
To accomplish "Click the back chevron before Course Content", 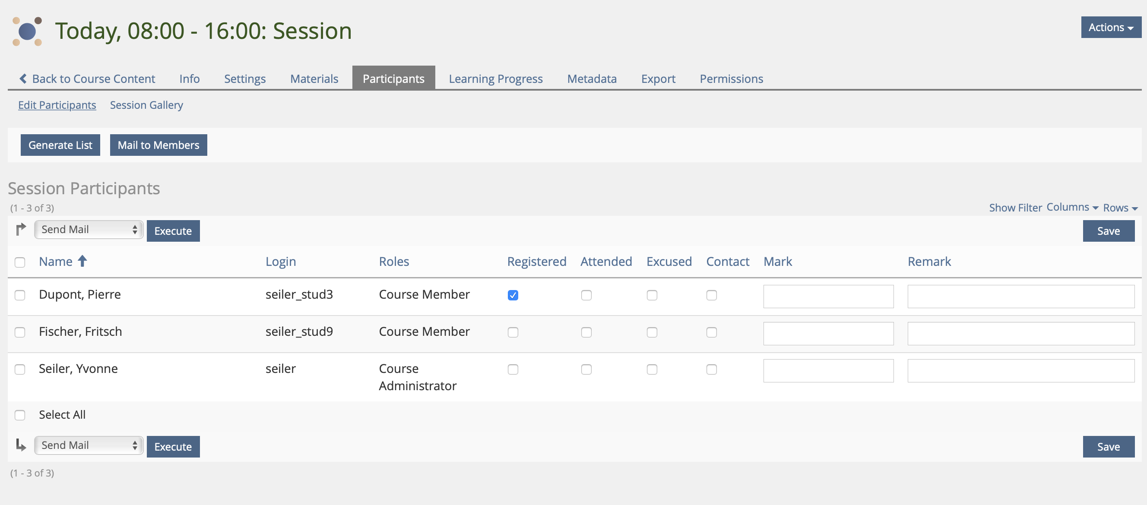I will click(x=23, y=78).
